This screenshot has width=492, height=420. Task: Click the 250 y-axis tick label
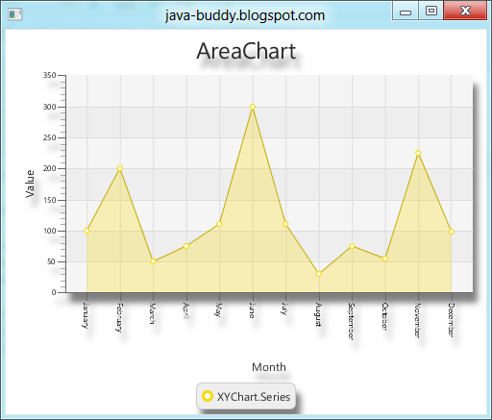[x=50, y=137]
